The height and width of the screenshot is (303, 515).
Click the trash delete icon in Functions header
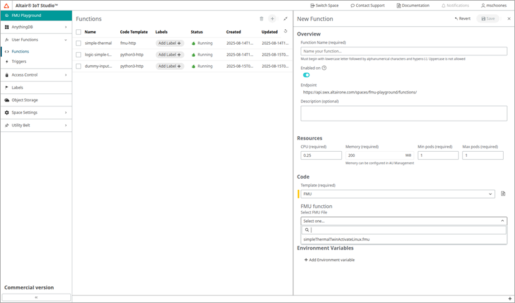tap(262, 19)
